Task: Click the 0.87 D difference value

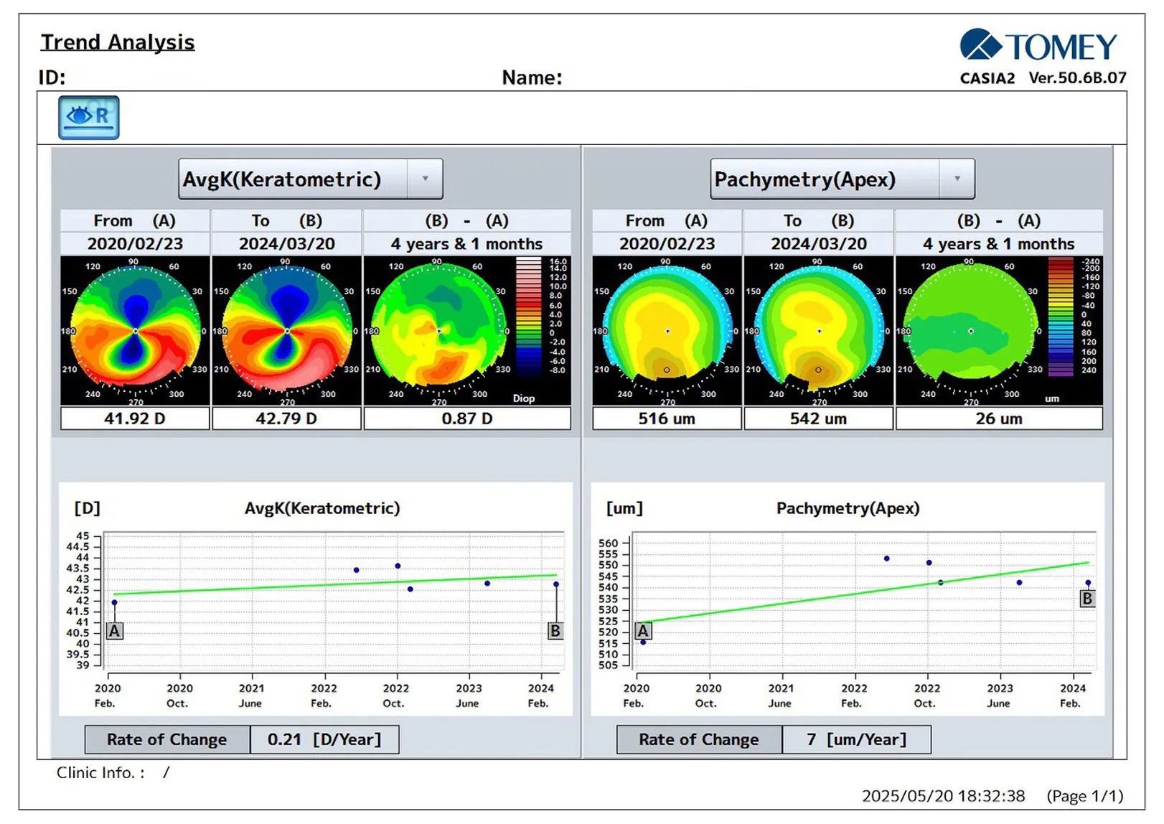Action: point(467,418)
